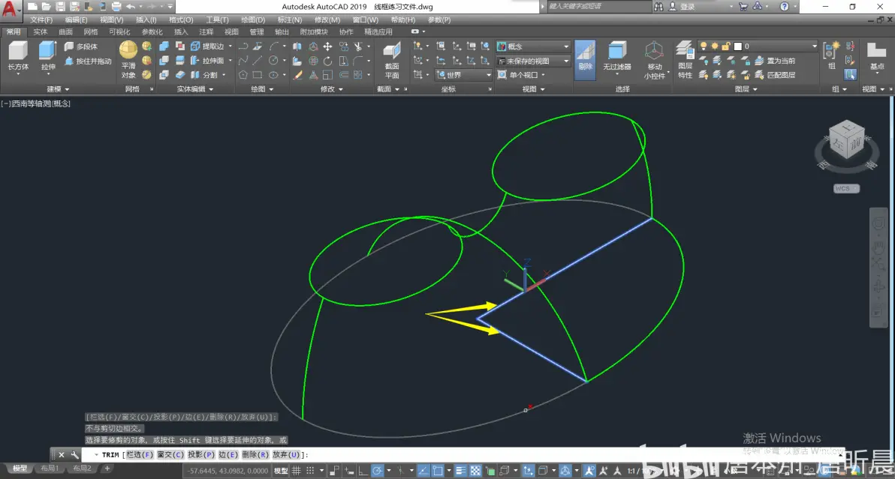Select the Erase pencil-eraser tool

[x=297, y=75]
